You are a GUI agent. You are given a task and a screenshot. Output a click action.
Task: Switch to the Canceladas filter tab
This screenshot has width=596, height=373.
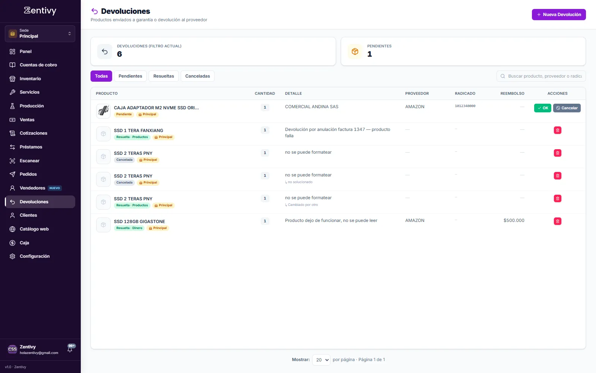click(x=197, y=76)
